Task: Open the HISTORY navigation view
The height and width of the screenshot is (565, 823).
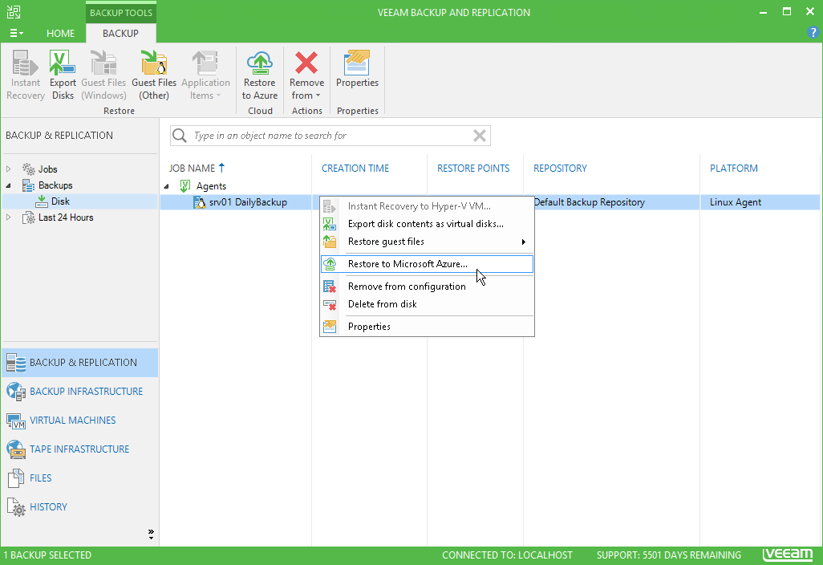Action: (x=79, y=506)
